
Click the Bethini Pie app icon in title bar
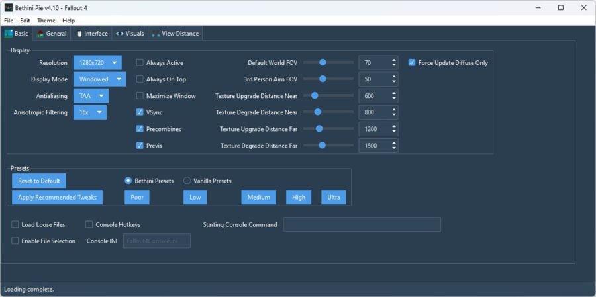pos(8,7)
